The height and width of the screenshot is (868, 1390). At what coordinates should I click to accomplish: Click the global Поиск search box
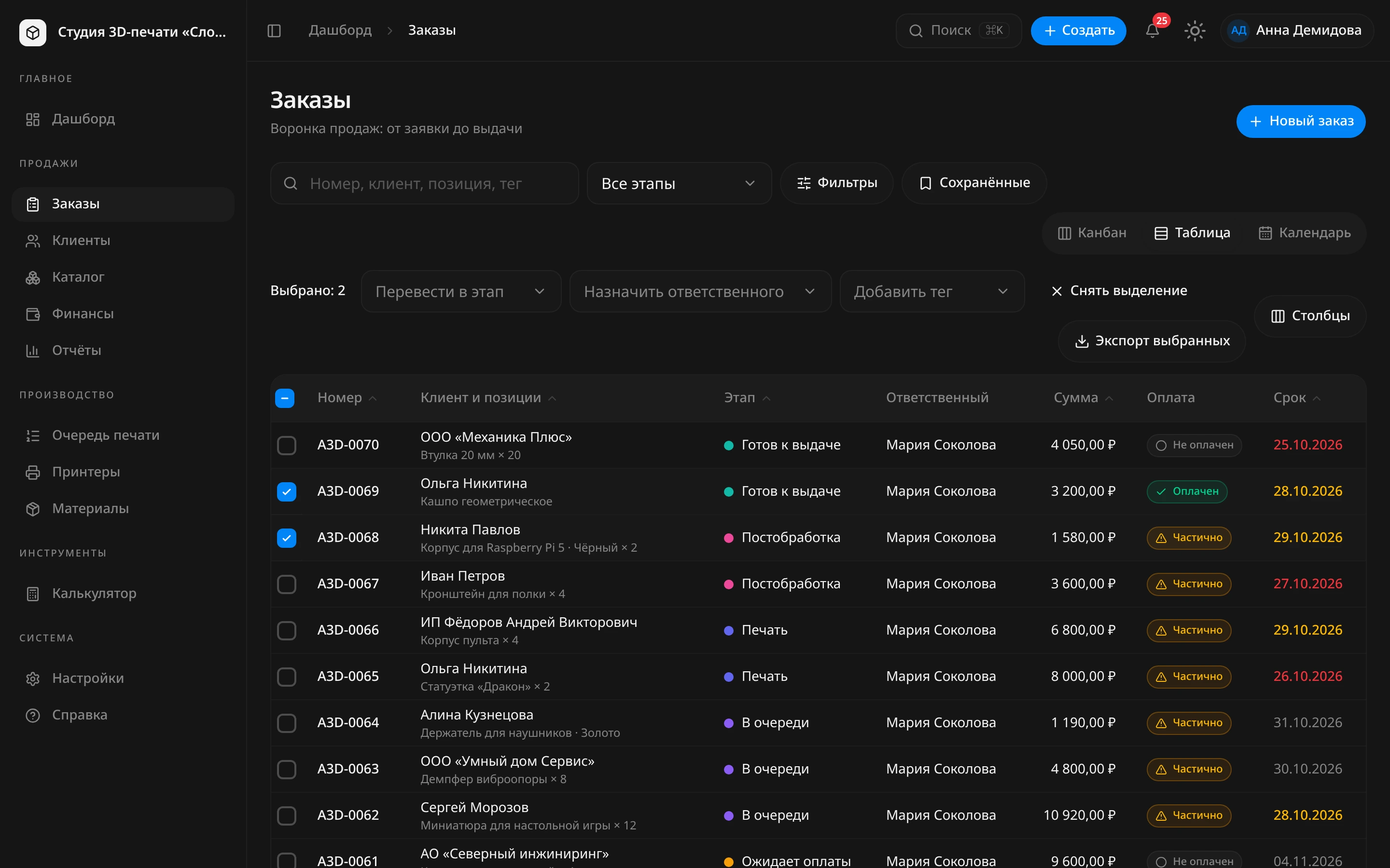point(959,30)
